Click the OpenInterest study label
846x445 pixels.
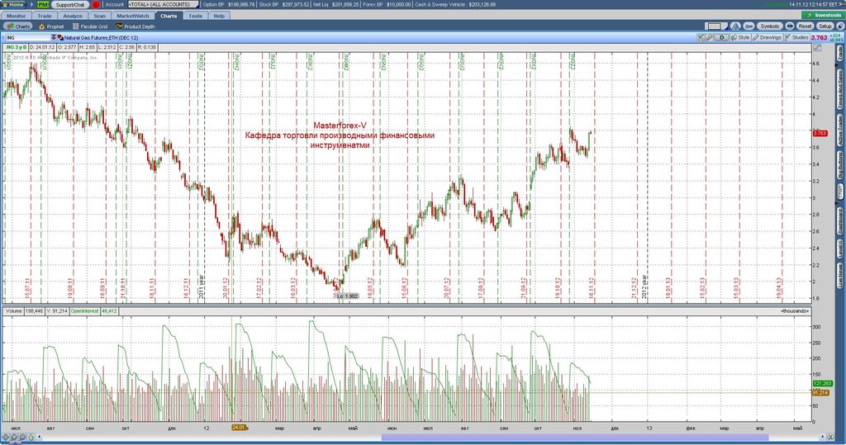point(85,310)
